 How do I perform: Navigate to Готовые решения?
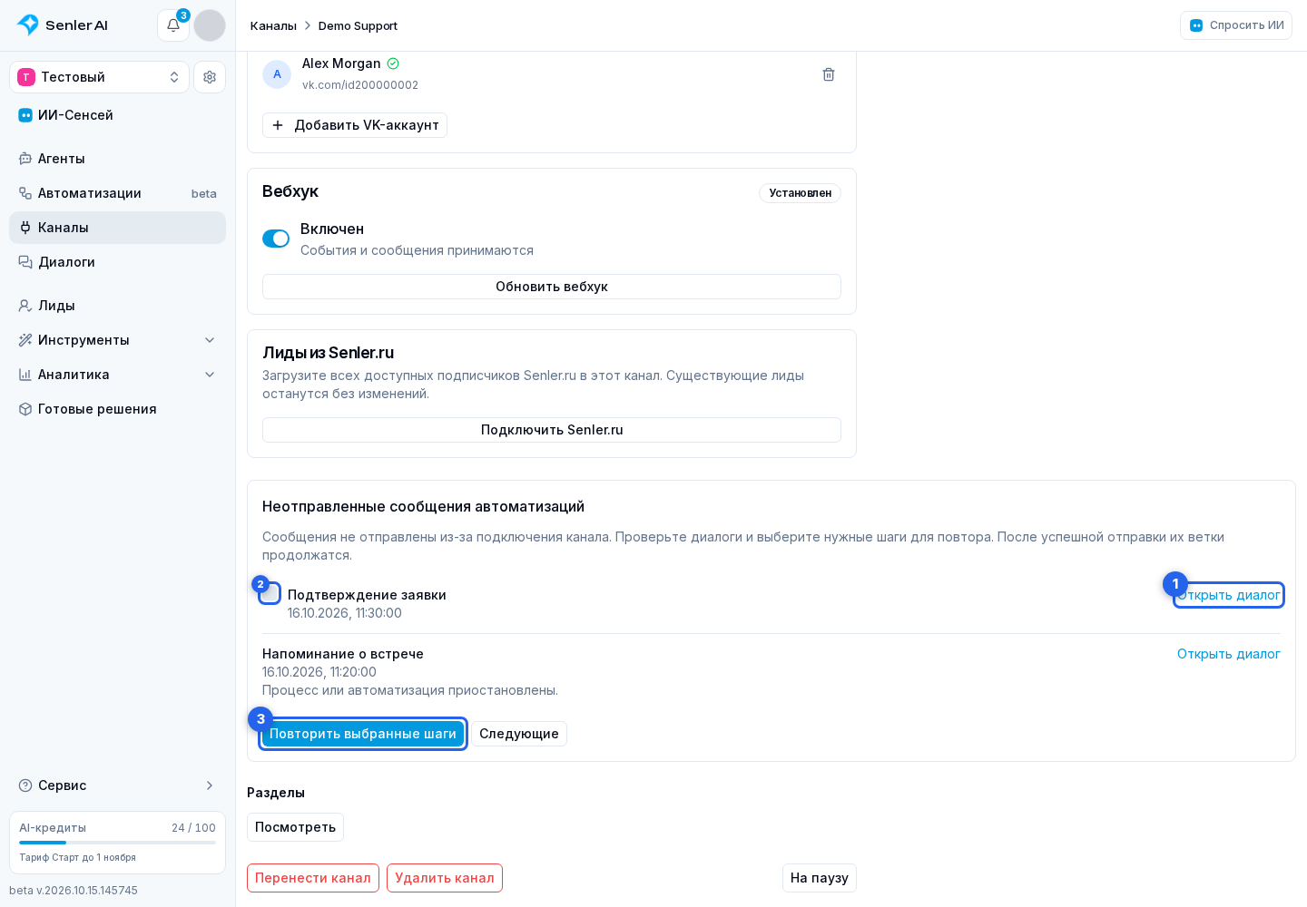[118, 409]
